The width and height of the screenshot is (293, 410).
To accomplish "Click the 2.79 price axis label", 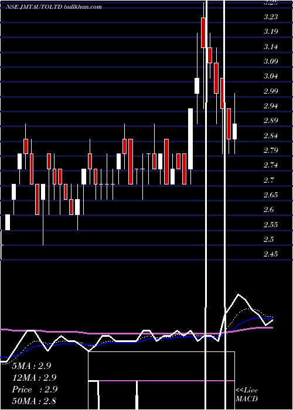I will pyautogui.click(x=271, y=151).
